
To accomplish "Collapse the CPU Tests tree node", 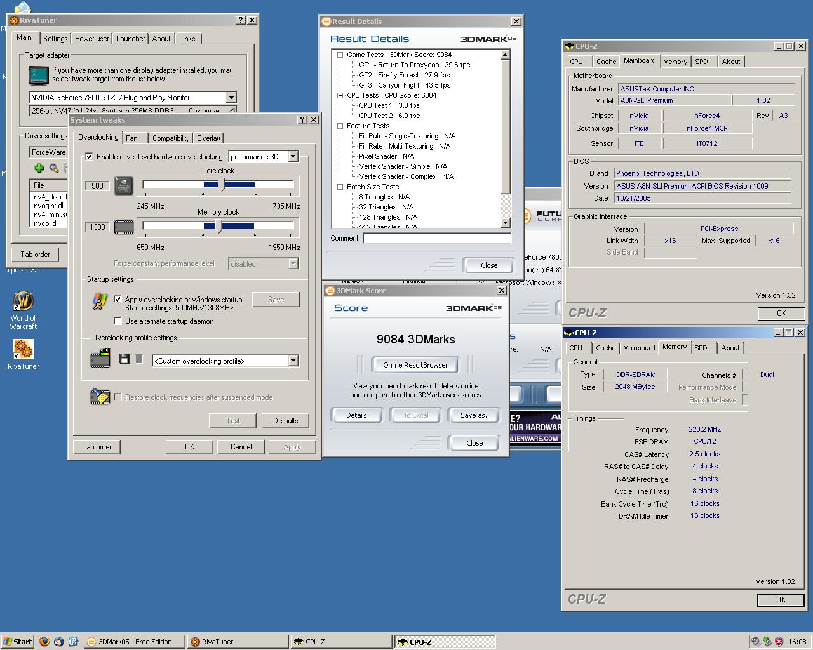I will pyautogui.click(x=340, y=95).
